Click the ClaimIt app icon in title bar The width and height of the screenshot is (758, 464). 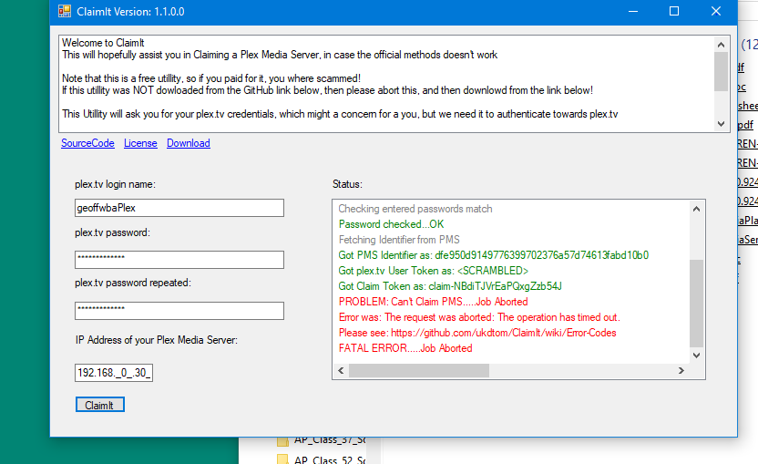tap(65, 11)
